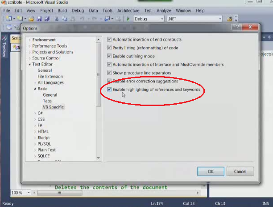Click the Save All icon
This screenshot has height=207, width=273.
pyautogui.click(x=47, y=19)
